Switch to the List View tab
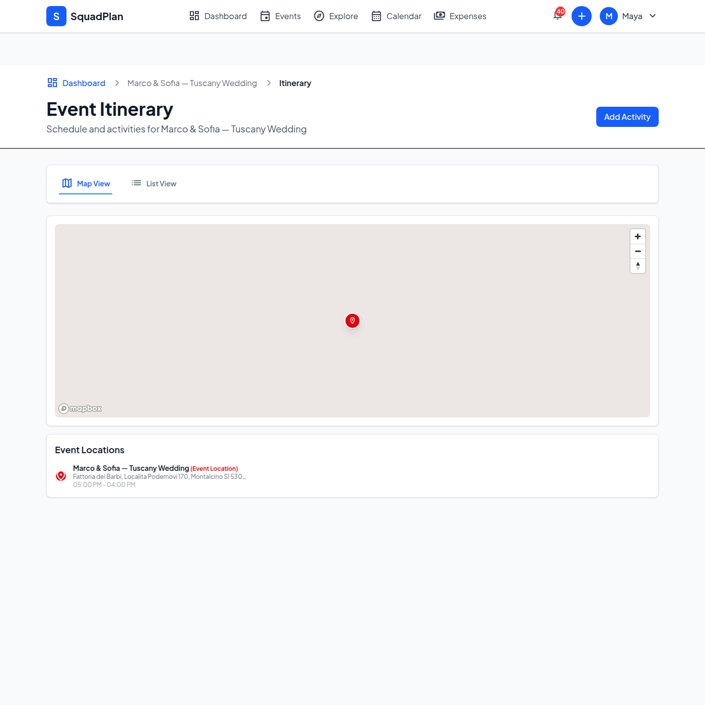 (154, 184)
